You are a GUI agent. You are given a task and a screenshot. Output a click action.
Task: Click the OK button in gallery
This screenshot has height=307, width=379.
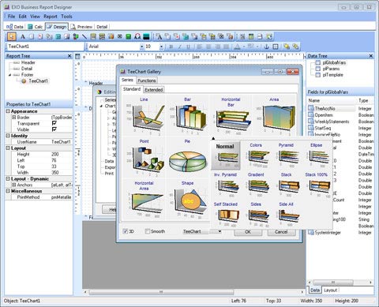tap(248, 232)
